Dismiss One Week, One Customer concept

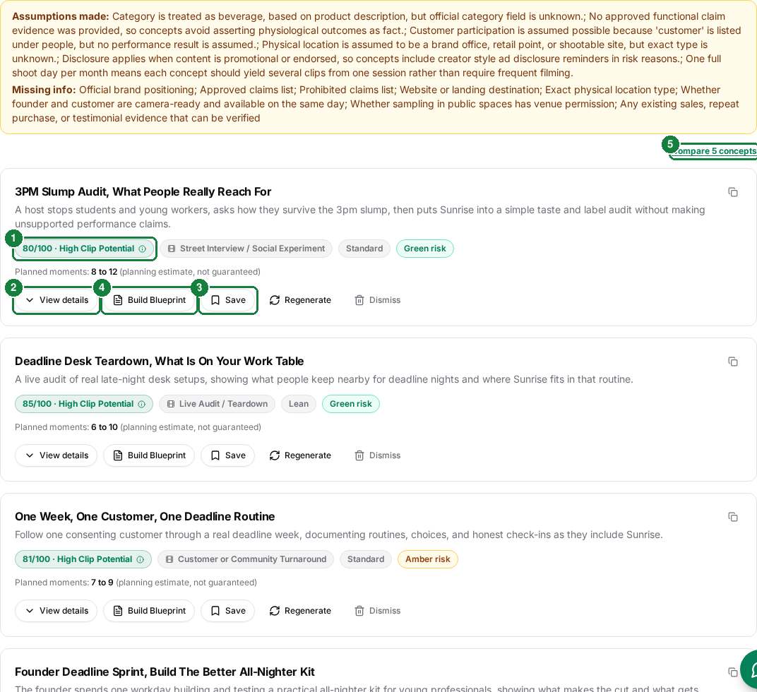[x=378, y=611]
